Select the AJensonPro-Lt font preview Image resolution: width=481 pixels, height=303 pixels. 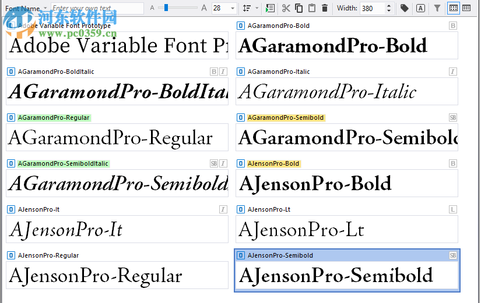(347, 229)
